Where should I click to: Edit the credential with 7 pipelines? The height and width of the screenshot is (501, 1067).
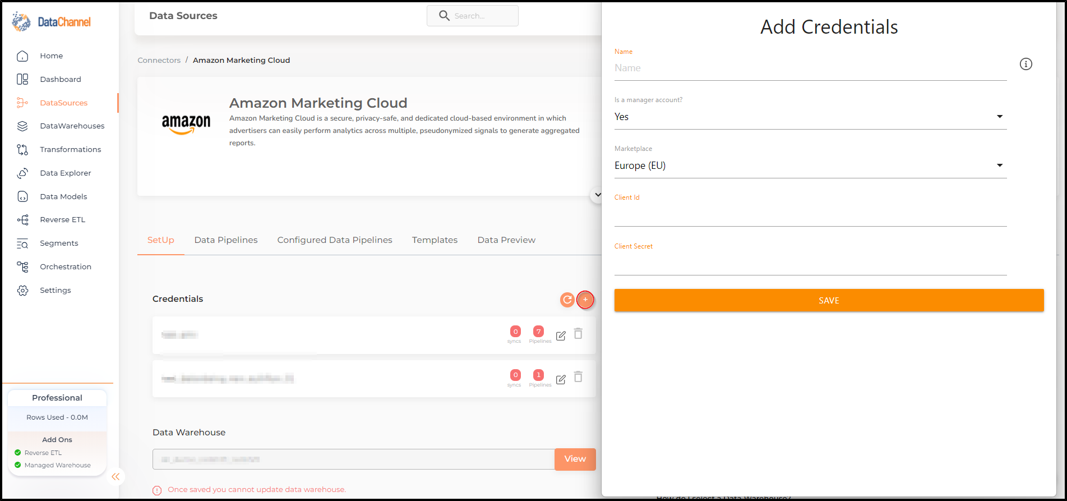click(561, 335)
